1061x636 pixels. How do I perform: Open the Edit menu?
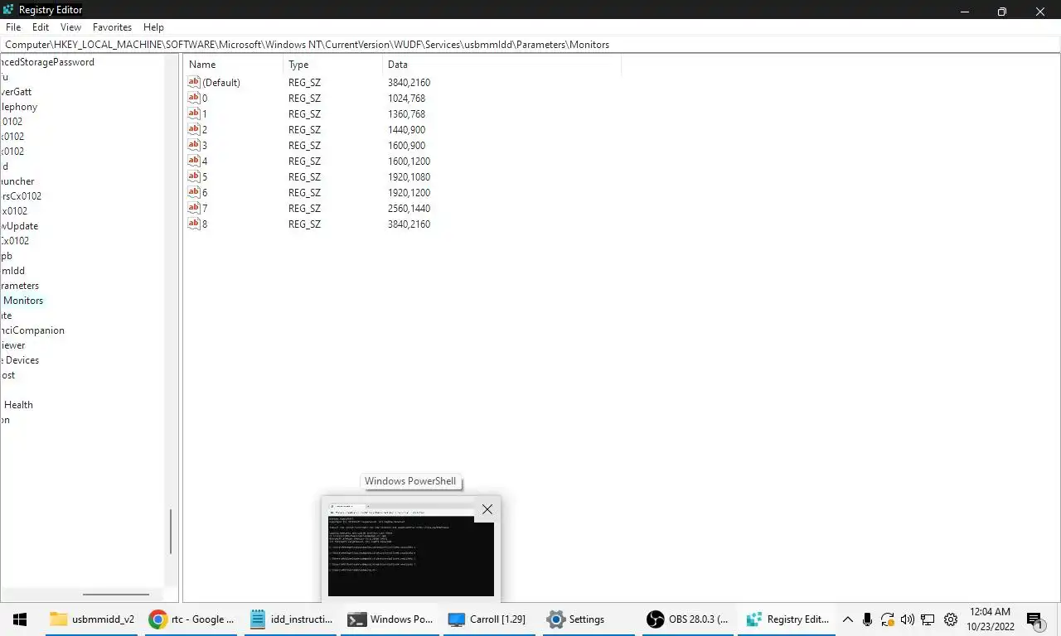(41, 27)
